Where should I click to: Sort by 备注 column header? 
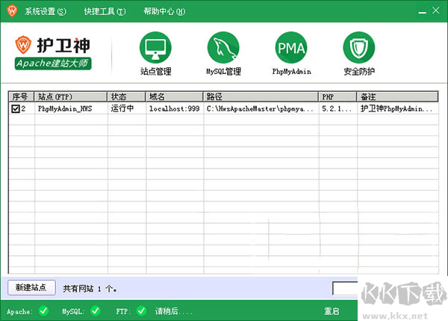click(397, 97)
